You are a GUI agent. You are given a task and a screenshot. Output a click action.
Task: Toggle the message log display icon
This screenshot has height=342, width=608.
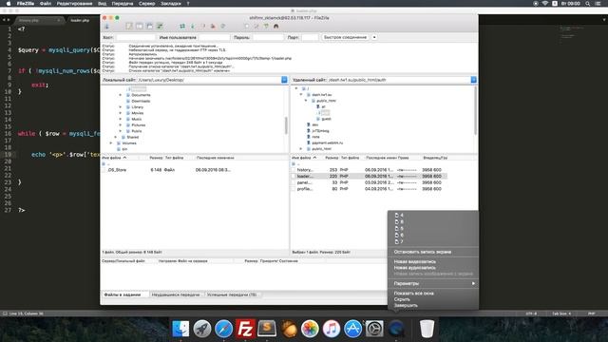click(129, 26)
